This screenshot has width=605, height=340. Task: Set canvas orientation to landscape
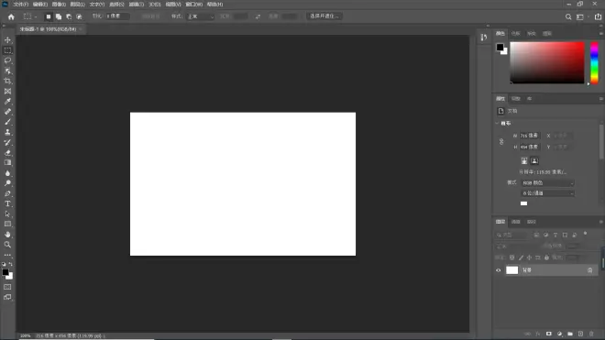(534, 161)
